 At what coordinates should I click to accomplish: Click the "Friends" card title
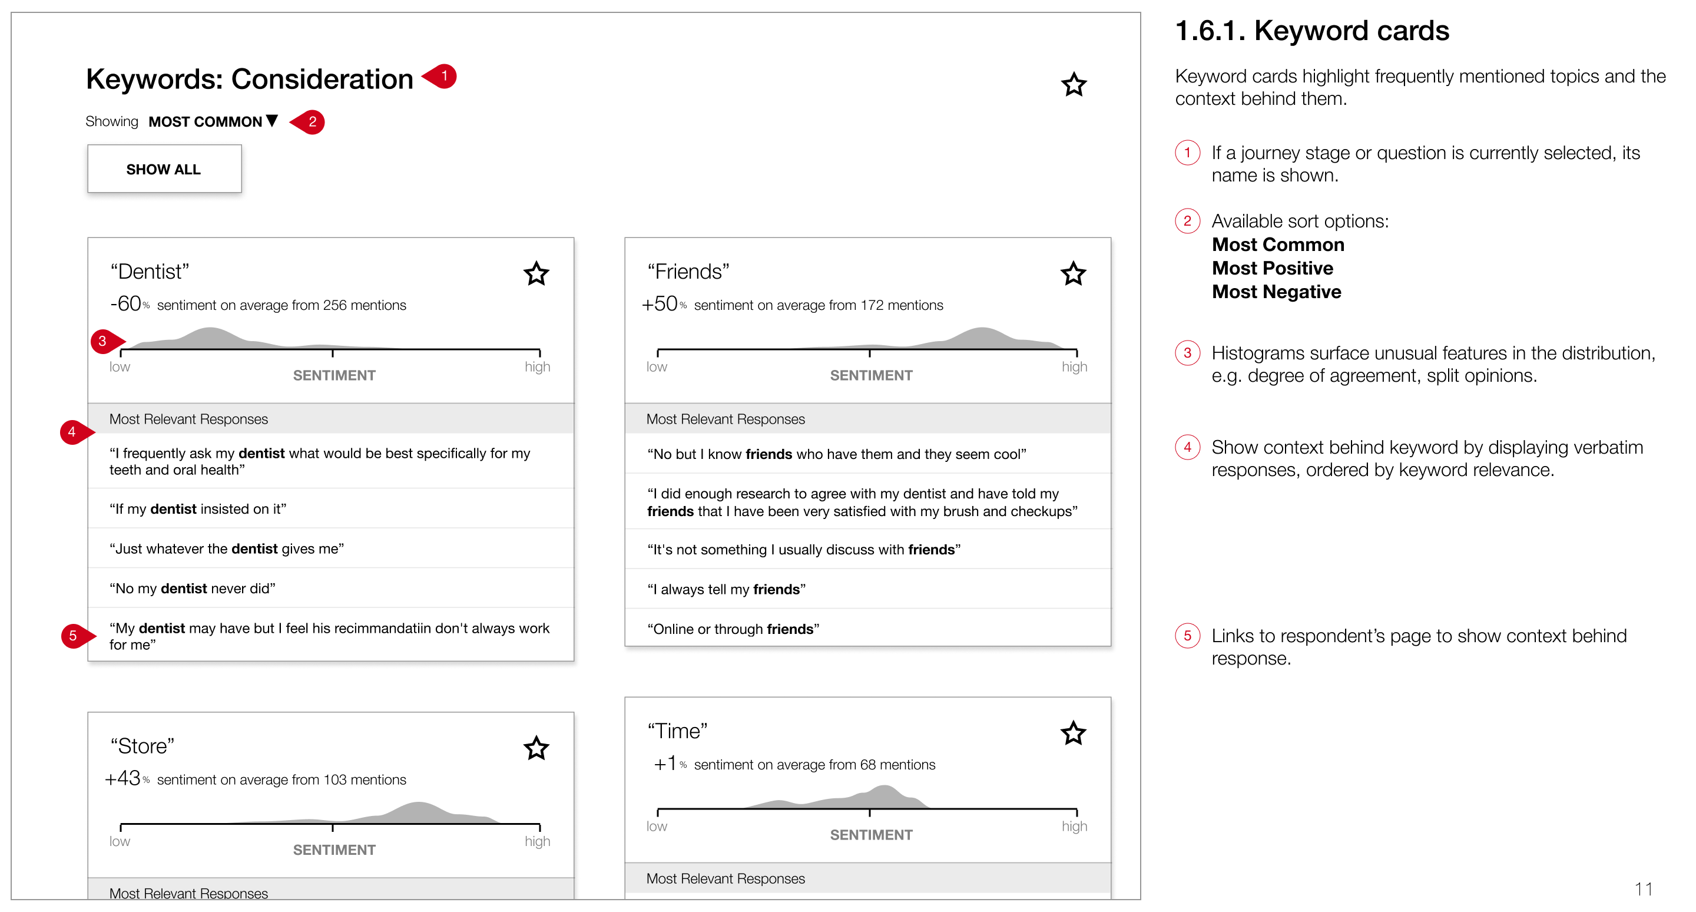click(688, 271)
